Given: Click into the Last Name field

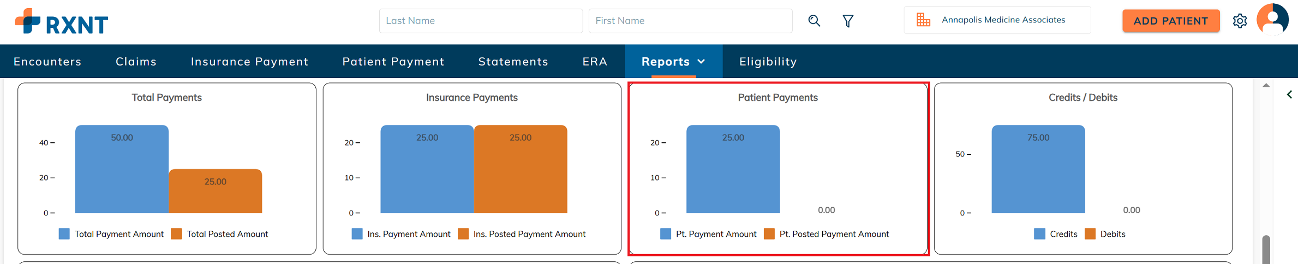Looking at the screenshot, I should tap(480, 21).
